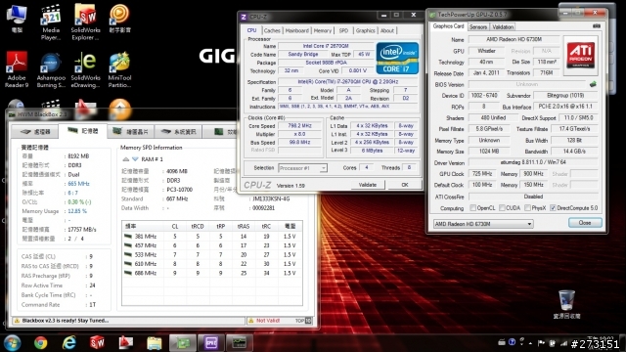Click the Memory Usage 12.85 % value
Screen dimensions: 626x352
(77, 211)
